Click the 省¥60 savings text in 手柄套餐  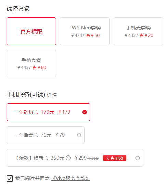tap(39, 67)
